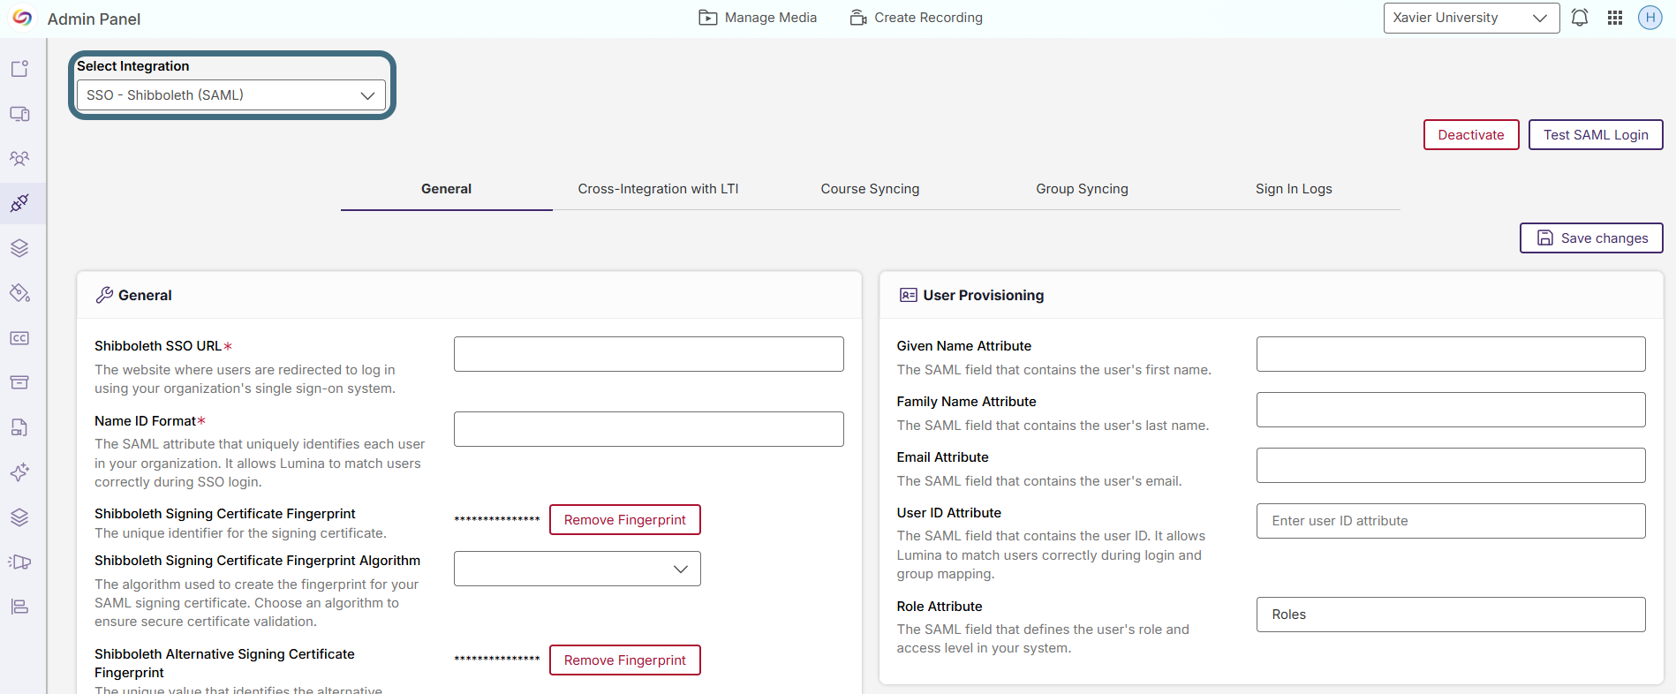The width and height of the screenshot is (1676, 694).
Task: Open the notifications bell icon
Action: coord(1580,18)
